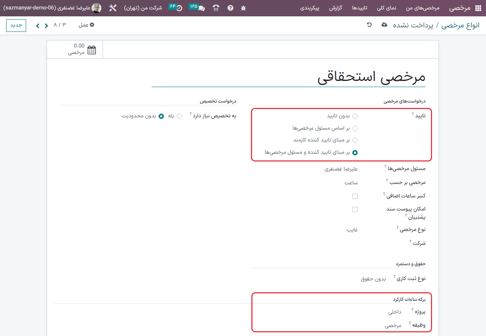Open the پیکربندی menu

click(x=311, y=7)
